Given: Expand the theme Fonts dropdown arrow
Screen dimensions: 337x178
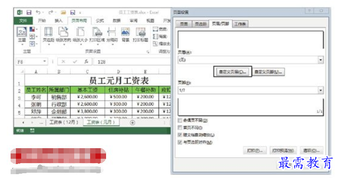Looking at the screenshot, I should pyautogui.click(x=37, y=37).
